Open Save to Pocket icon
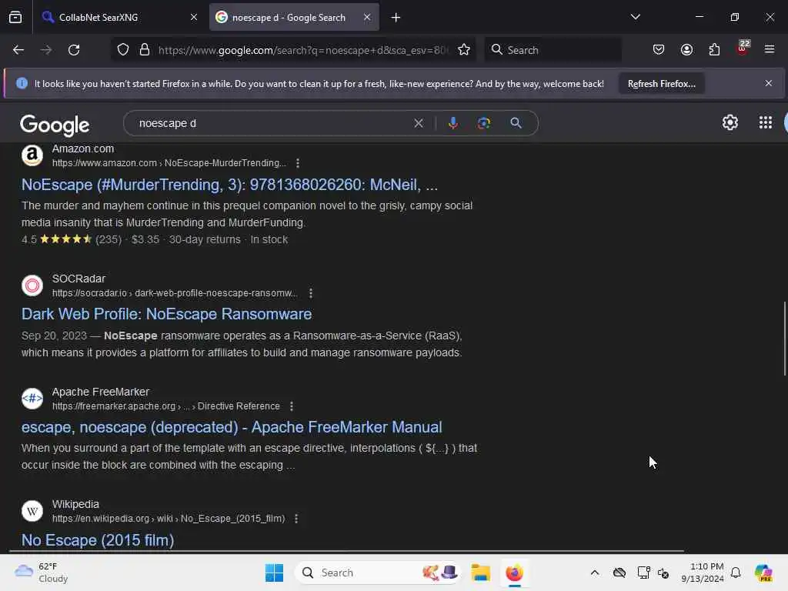The width and height of the screenshot is (788, 591). 659,50
